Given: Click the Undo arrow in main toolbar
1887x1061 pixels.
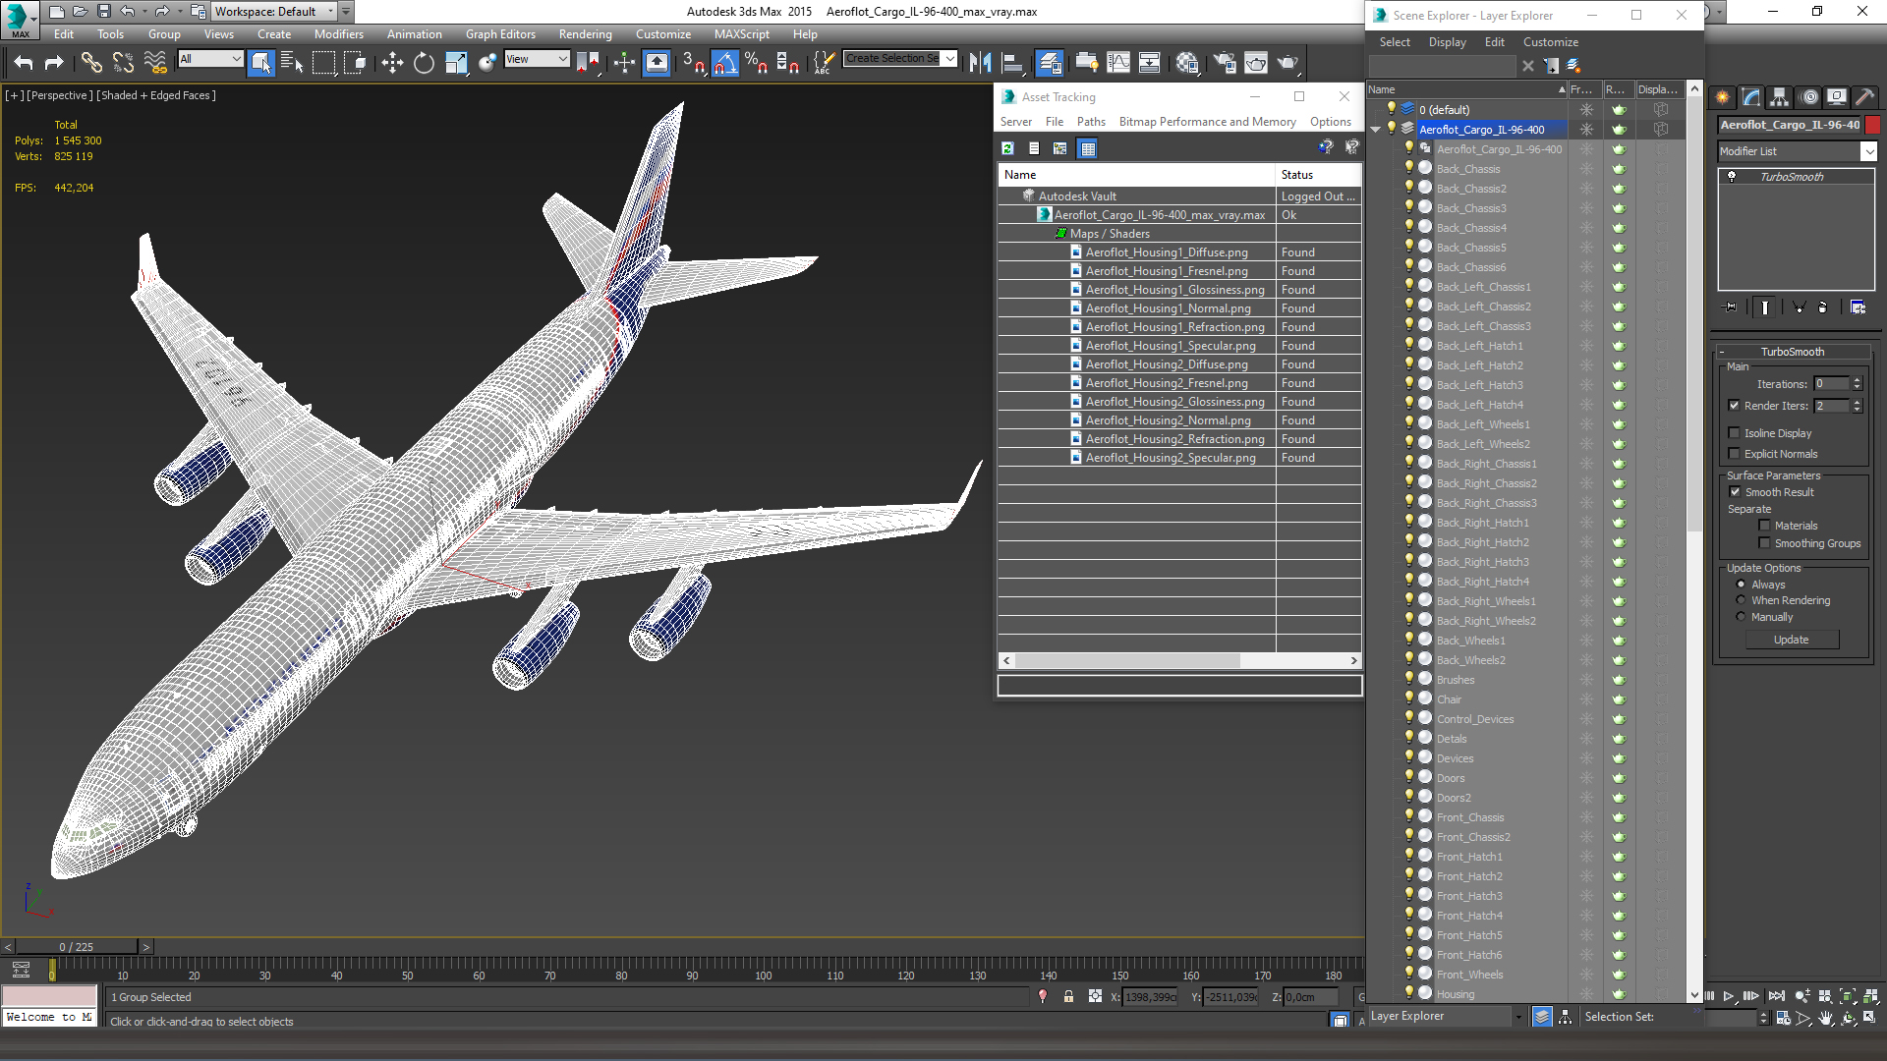Looking at the screenshot, I should [24, 63].
